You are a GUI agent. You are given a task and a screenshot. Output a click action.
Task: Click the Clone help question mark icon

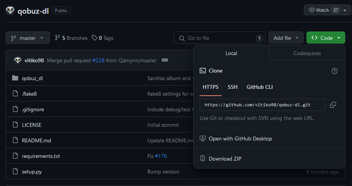click(334, 71)
